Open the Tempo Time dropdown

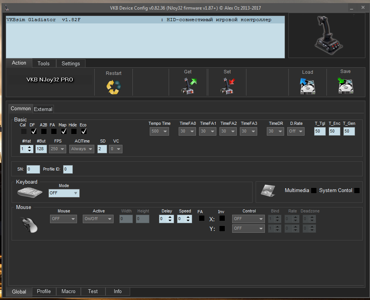159,131
